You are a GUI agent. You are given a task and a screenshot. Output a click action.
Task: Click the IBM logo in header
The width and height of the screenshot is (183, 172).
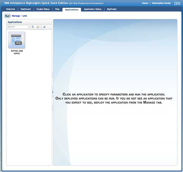click(177, 3)
